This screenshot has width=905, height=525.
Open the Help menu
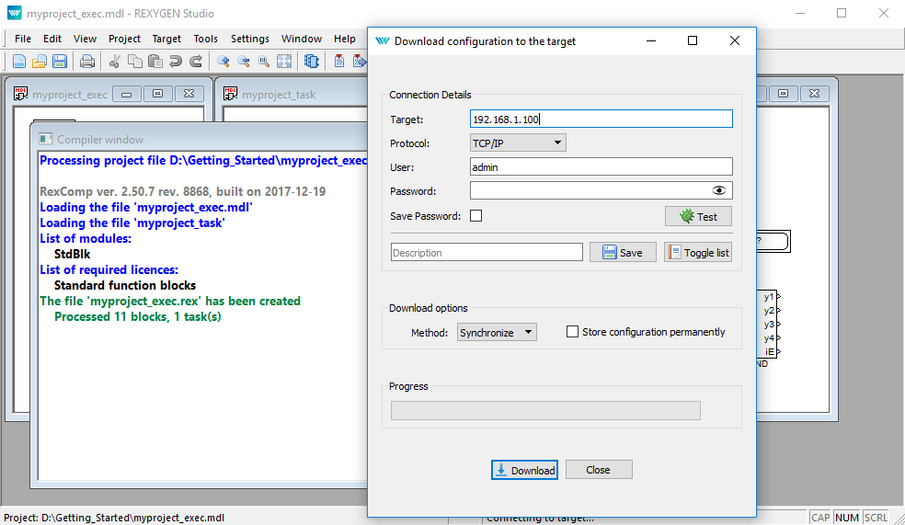tap(345, 39)
